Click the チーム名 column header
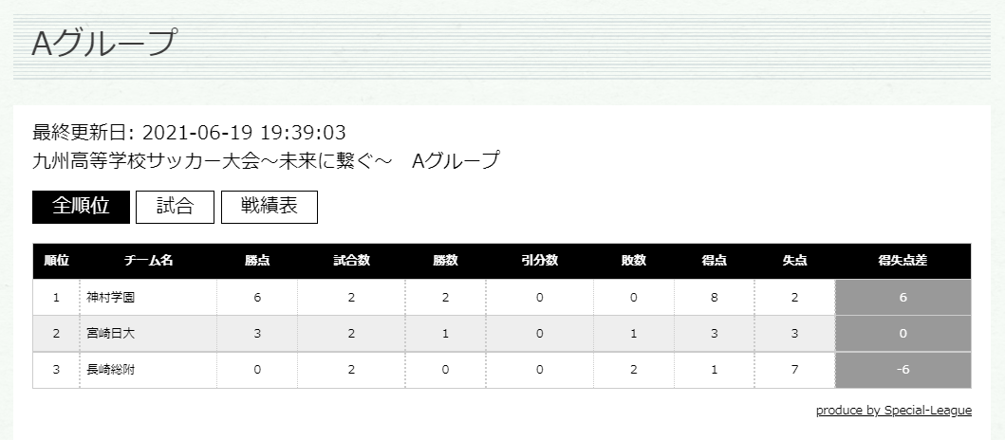 149,261
